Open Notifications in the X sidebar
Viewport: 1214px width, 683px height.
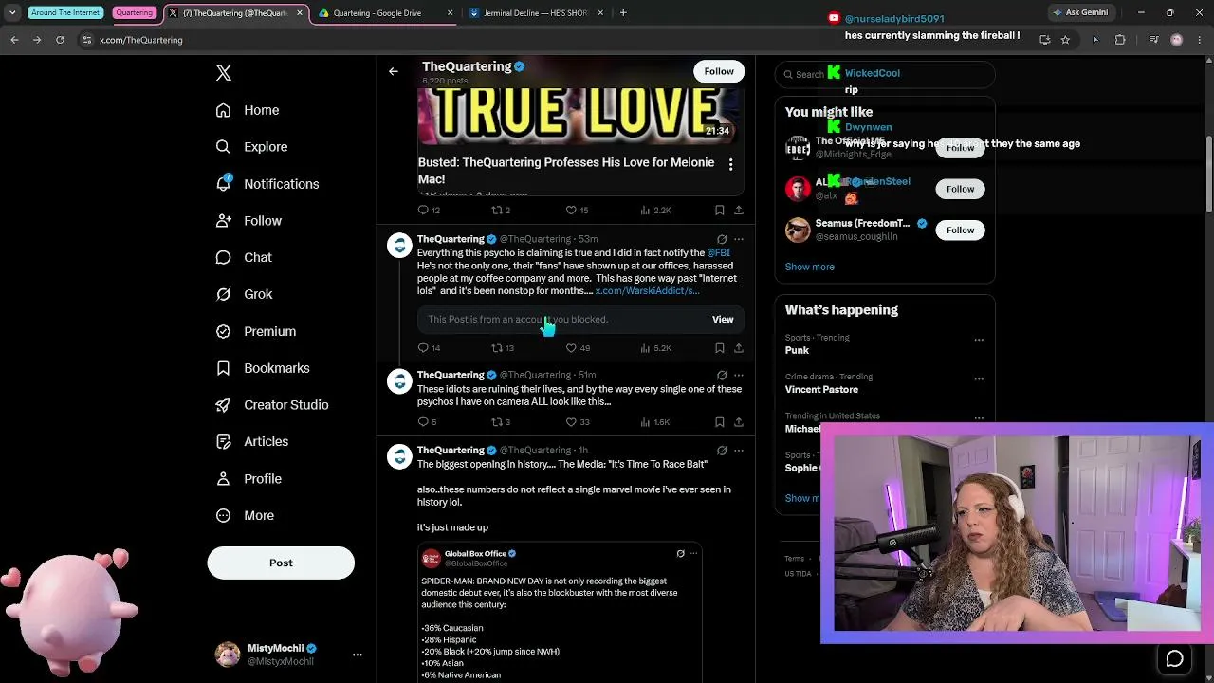pyautogui.click(x=267, y=184)
